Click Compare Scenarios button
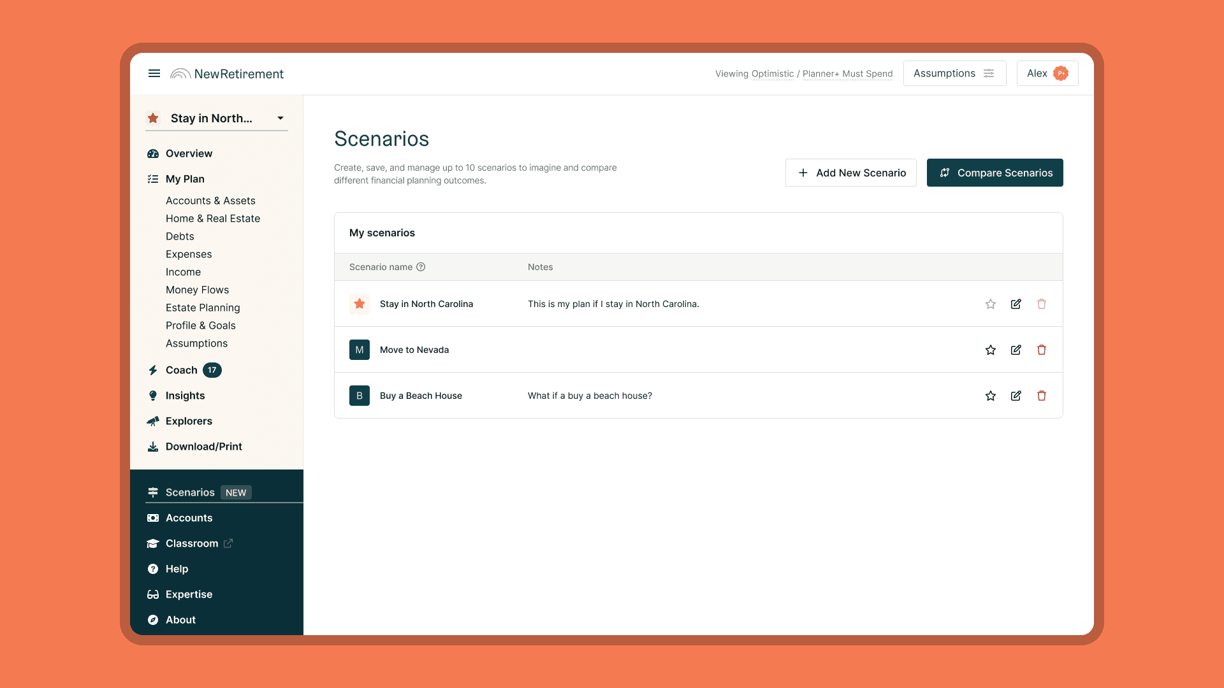Image resolution: width=1224 pixels, height=688 pixels. pos(994,173)
